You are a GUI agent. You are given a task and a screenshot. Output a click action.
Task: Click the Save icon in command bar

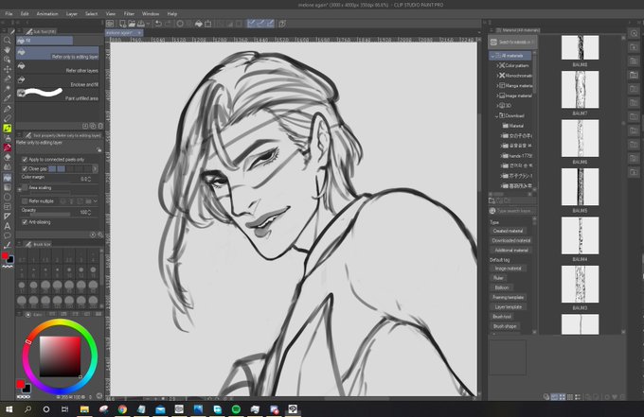pyautogui.click(x=141, y=24)
